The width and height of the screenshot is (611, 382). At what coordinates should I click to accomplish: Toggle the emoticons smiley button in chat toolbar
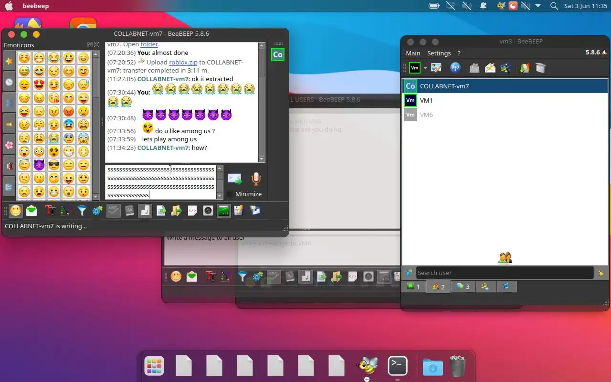coord(16,211)
